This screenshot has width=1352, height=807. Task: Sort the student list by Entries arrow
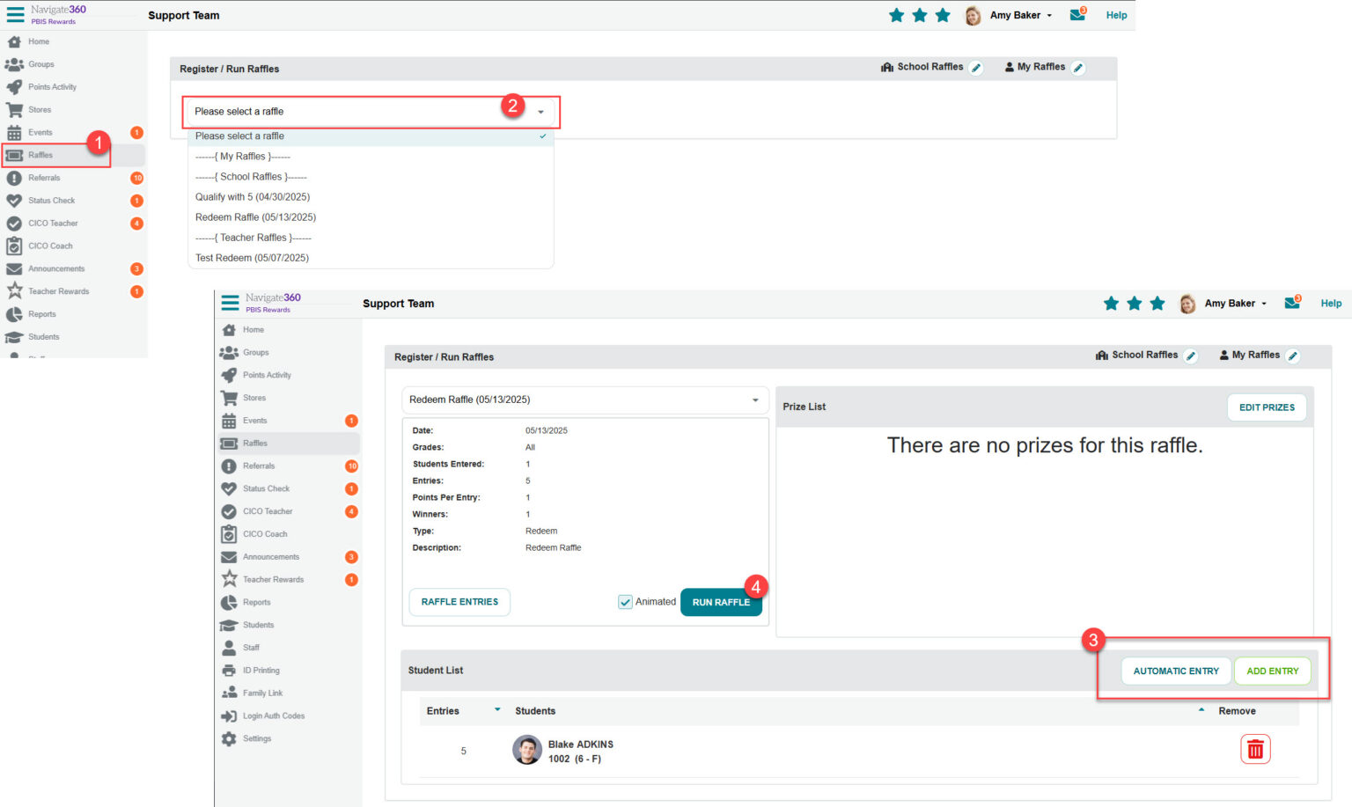[497, 710]
